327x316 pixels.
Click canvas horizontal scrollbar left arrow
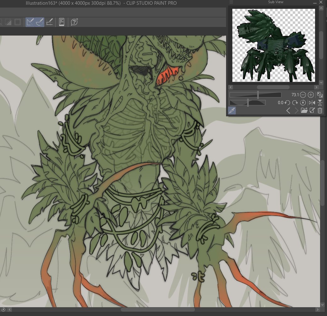point(10,309)
